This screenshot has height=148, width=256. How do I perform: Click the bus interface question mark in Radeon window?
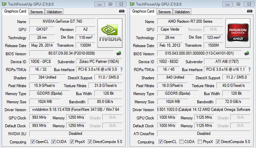click(249, 70)
